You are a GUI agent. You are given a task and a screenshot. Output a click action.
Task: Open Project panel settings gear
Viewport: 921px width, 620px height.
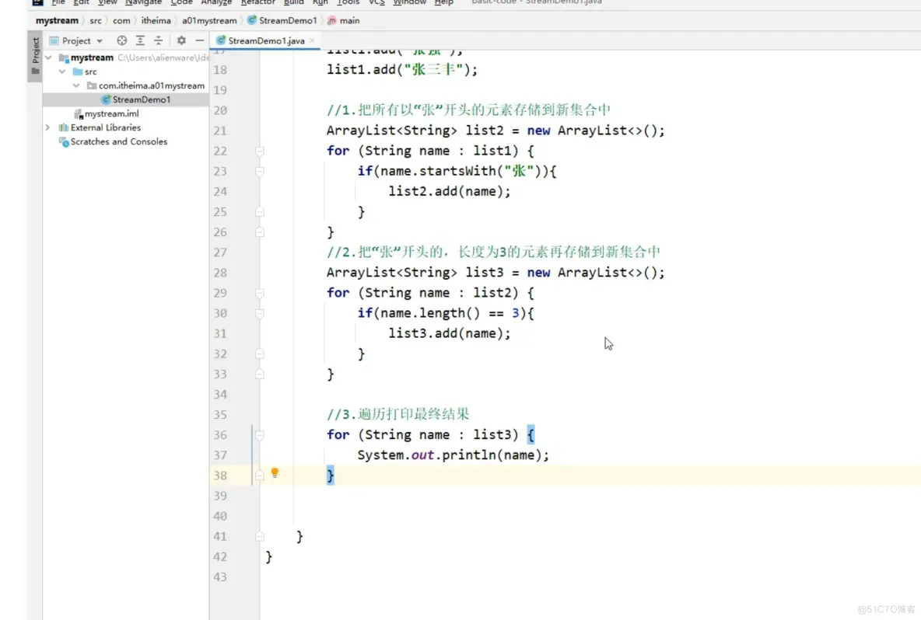tap(181, 40)
